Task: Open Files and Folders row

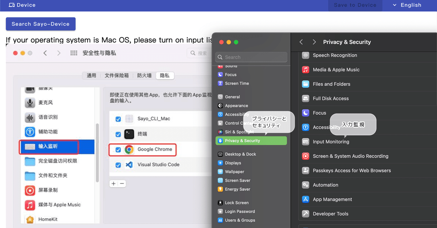Action: click(368, 84)
